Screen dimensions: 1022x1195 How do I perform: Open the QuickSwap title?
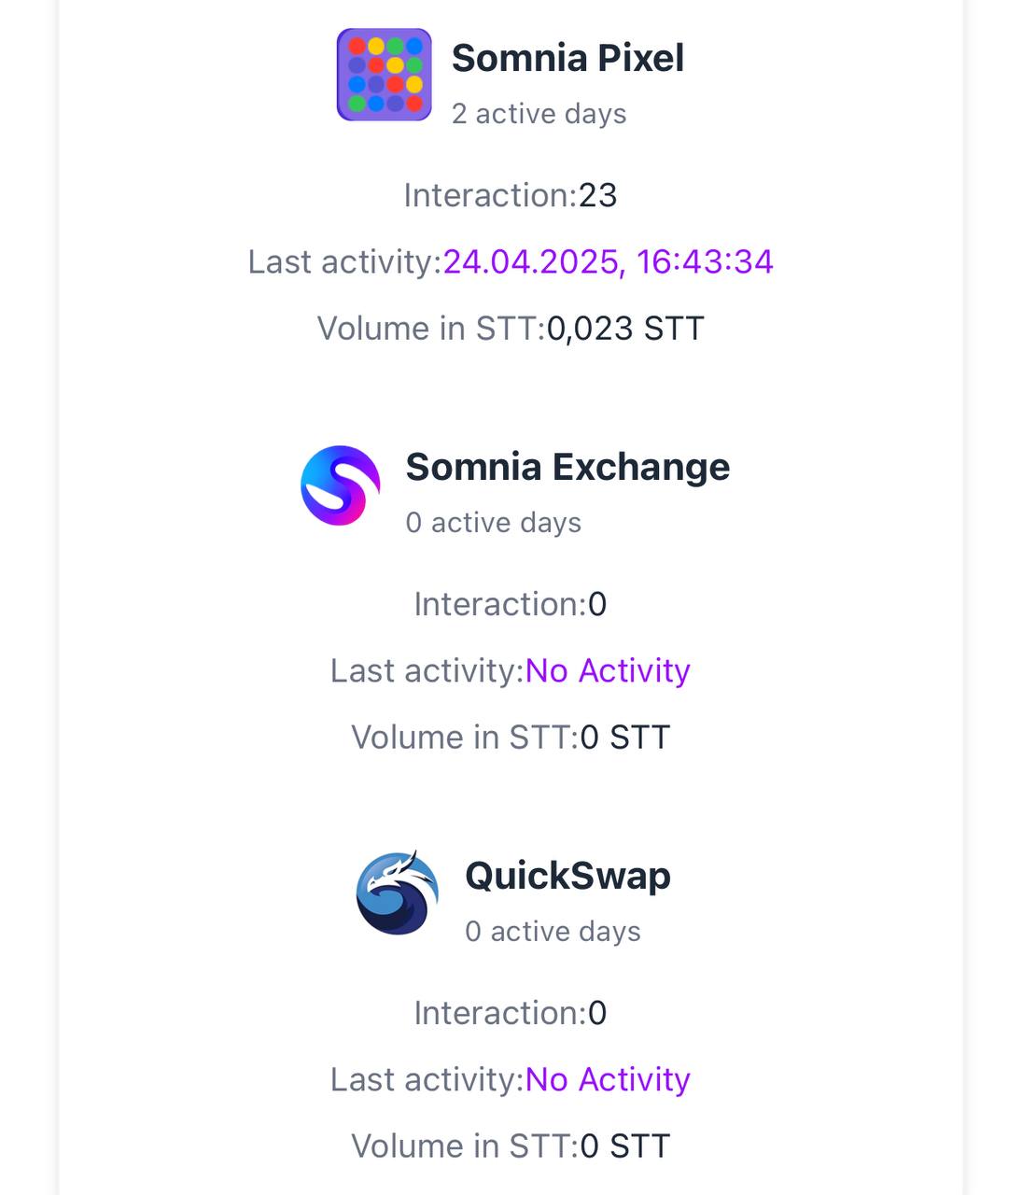point(567,876)
